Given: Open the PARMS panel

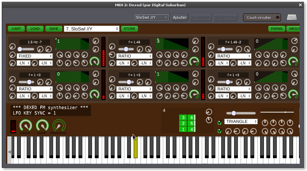Looking at the screenshot, I should tap(276, 29).
